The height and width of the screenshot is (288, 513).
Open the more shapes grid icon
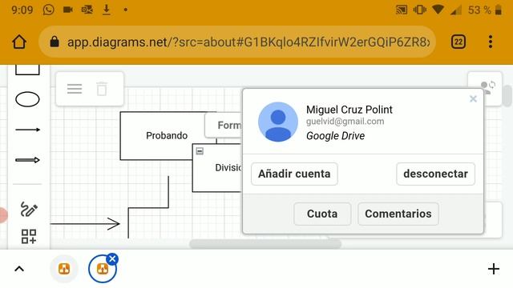(x=29, y=237)
